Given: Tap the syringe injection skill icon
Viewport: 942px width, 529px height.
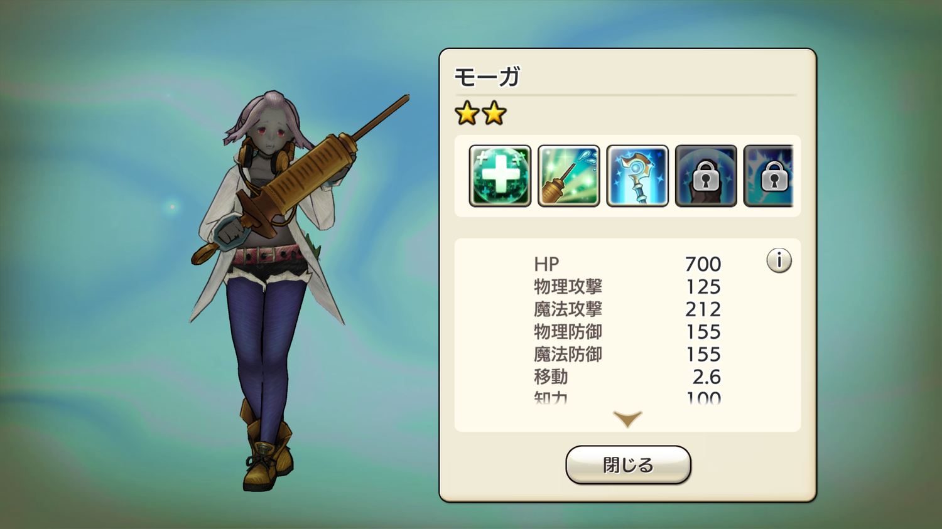Looking at the screenshot, I should pos(569,176).
